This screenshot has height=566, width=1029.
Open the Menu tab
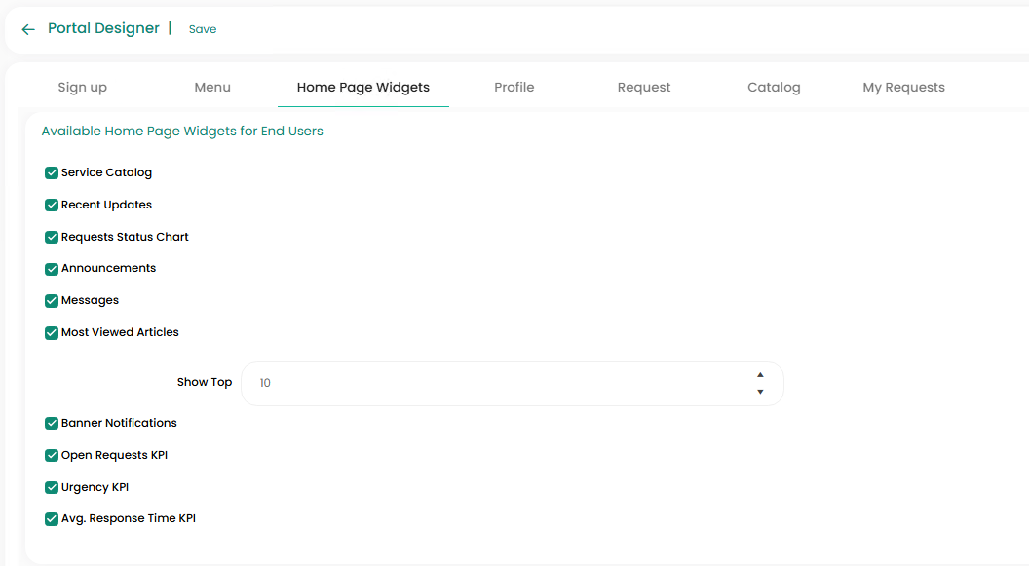coord(212,87)
